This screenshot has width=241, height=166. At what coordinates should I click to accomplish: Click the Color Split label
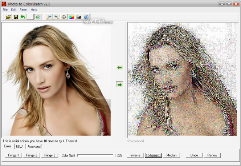click(x=68, y=155)
